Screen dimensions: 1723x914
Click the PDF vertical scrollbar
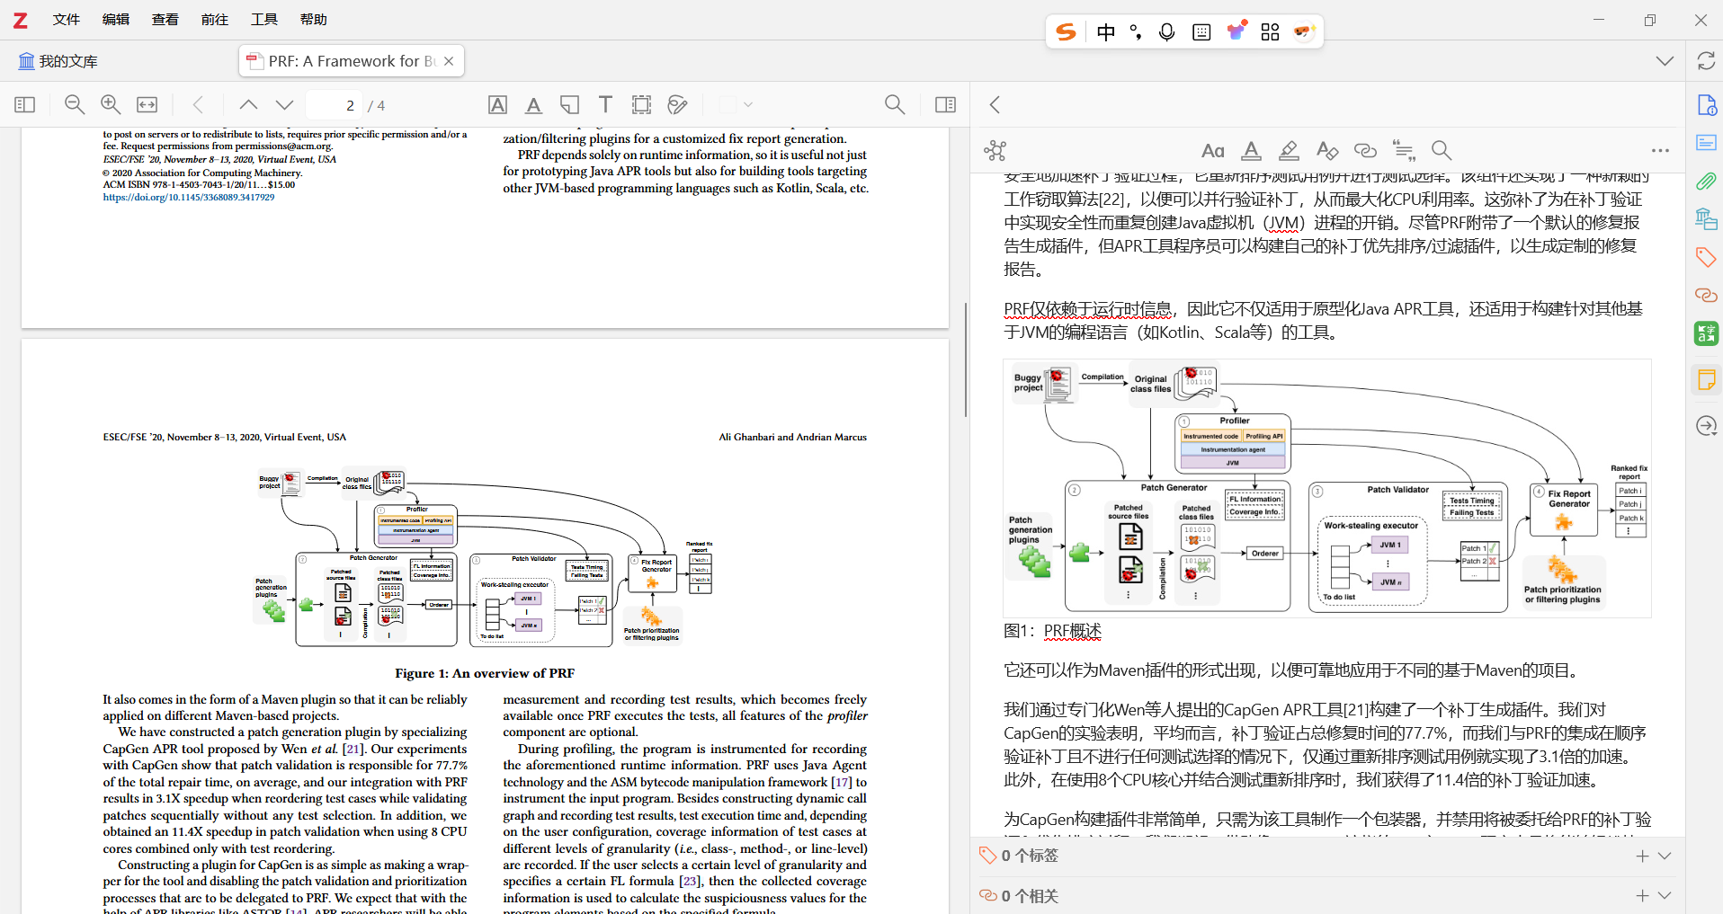[966, 359]
